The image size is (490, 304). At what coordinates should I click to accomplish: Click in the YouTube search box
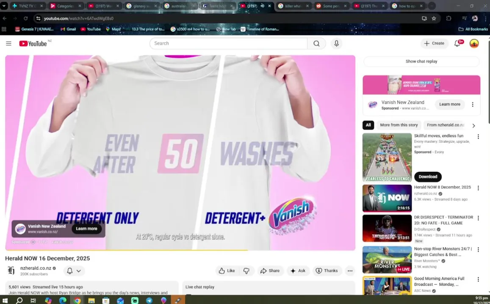(228, 43)
